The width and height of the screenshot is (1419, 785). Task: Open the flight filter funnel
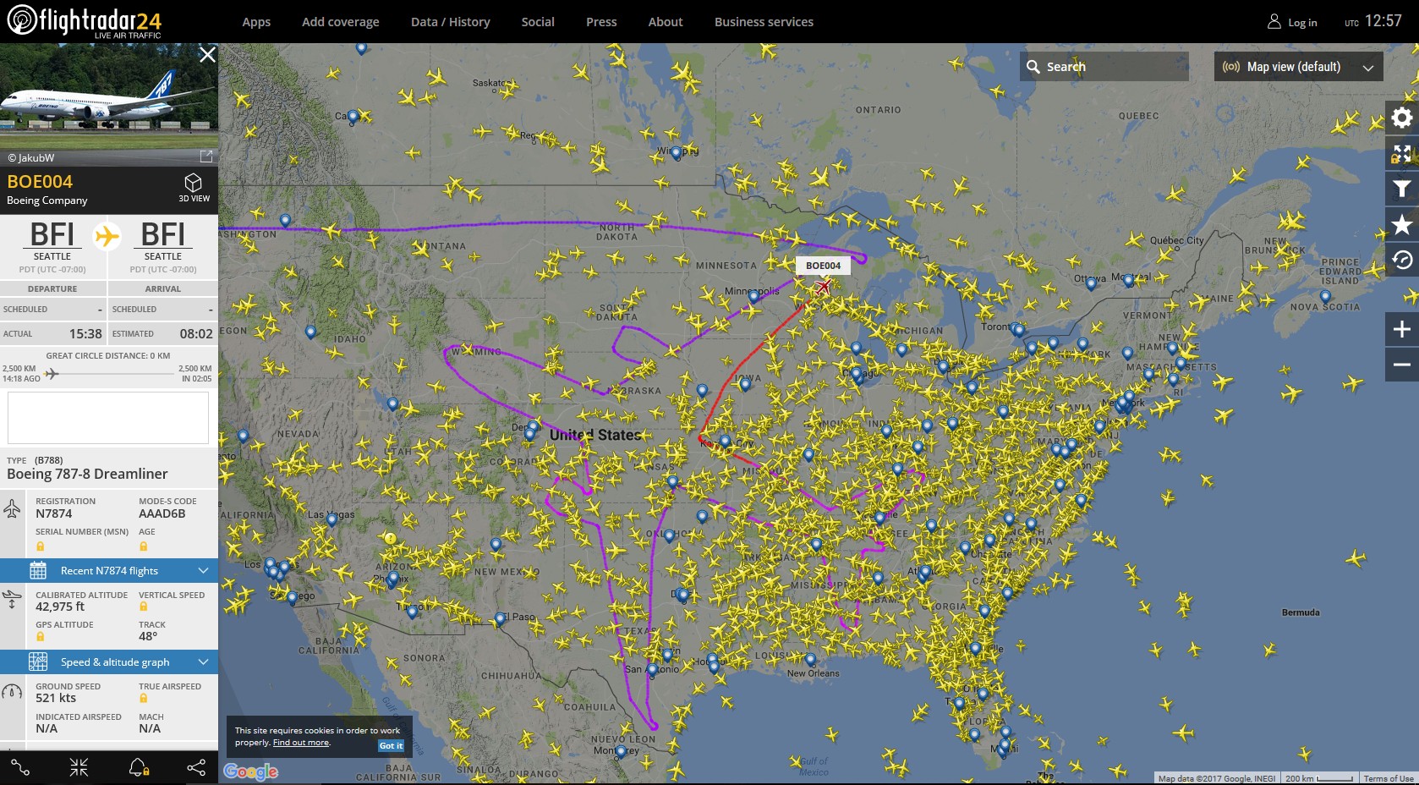1401,189
